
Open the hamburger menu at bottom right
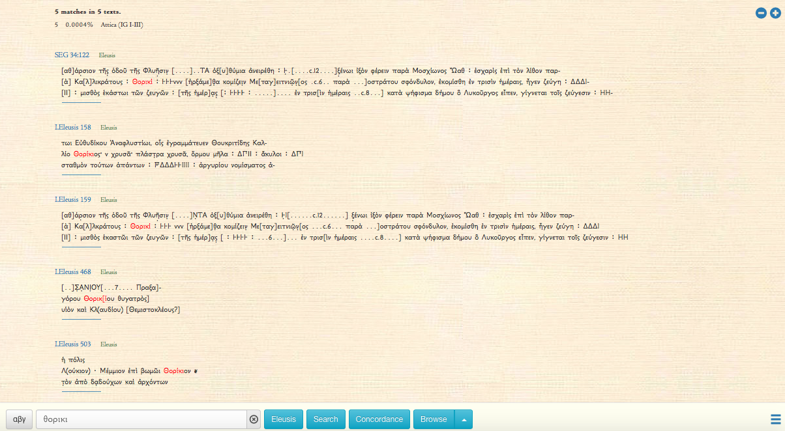(775, 419)
